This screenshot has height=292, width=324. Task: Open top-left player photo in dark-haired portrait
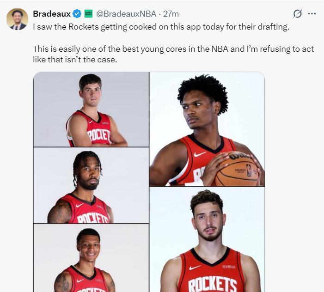tap(91, 109)
